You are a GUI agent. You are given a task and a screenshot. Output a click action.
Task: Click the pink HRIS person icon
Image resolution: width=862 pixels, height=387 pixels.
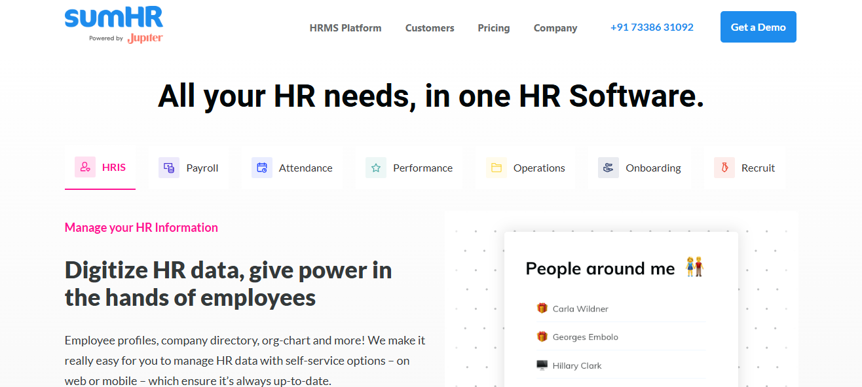[85, 168]
